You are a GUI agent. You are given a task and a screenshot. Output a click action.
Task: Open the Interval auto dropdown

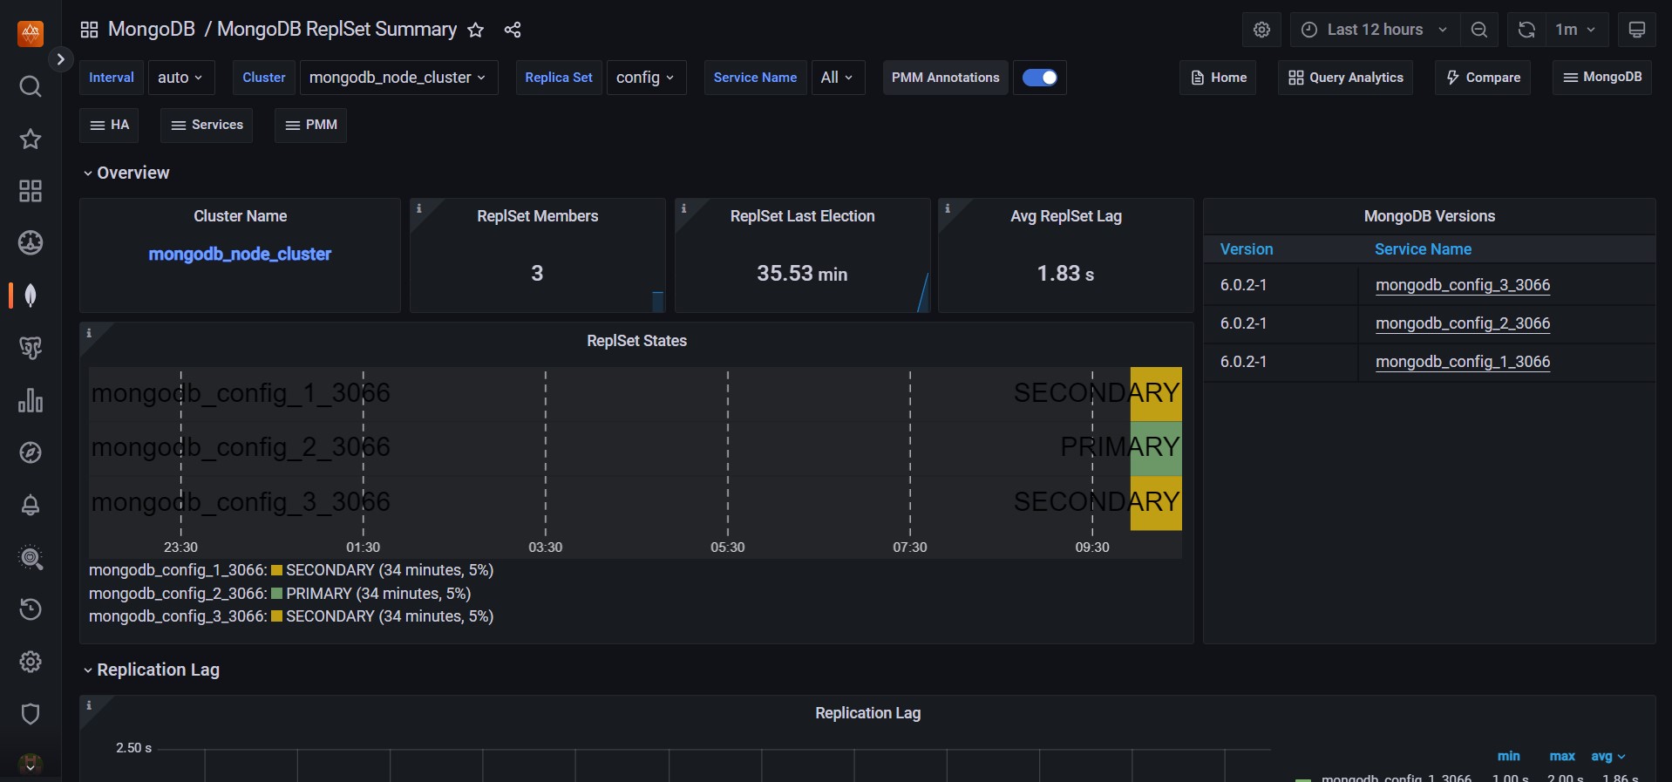pyautogui.click(x=180, y=78)
